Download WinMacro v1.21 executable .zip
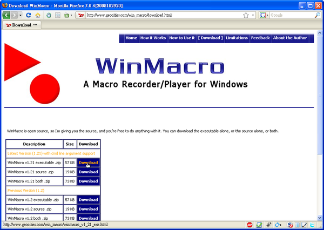The image size is (324, 230). [x=88, y=163]
